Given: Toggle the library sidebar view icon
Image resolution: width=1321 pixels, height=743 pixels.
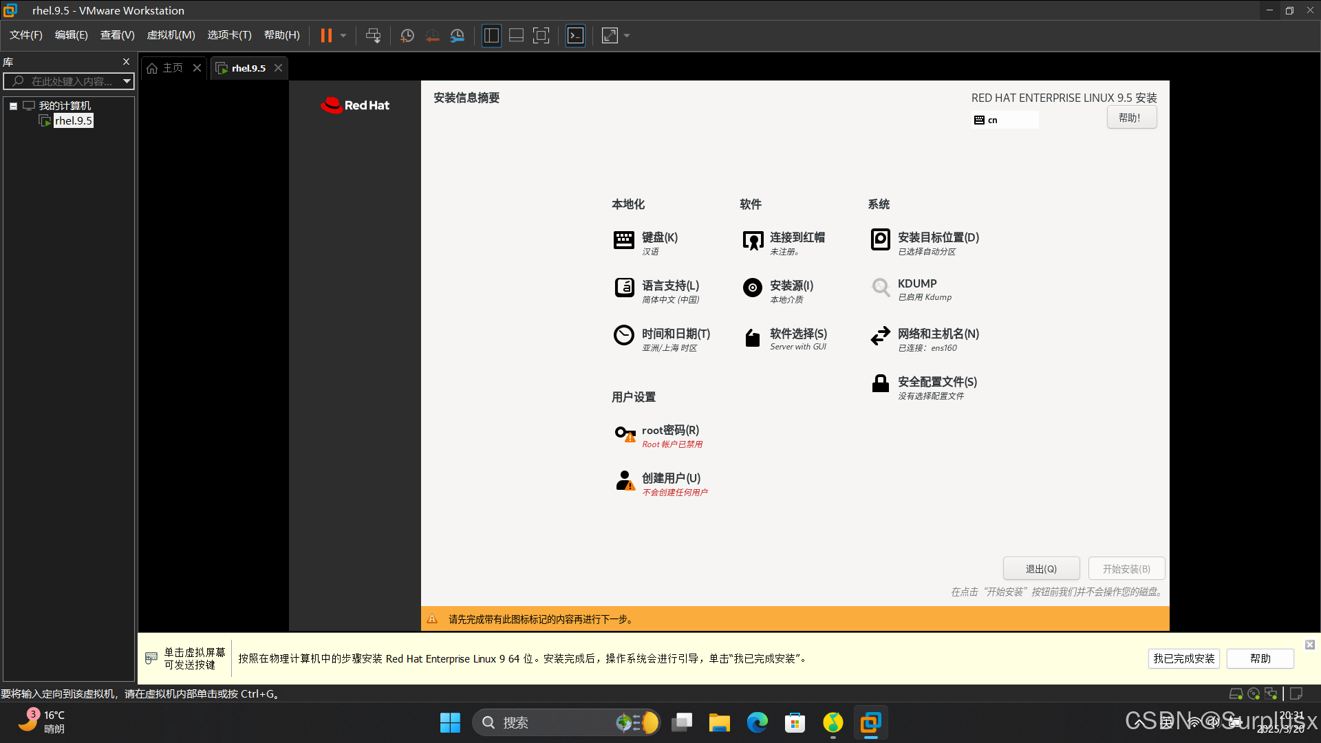Looking at the screenshot, I should [x=491, y=36].
